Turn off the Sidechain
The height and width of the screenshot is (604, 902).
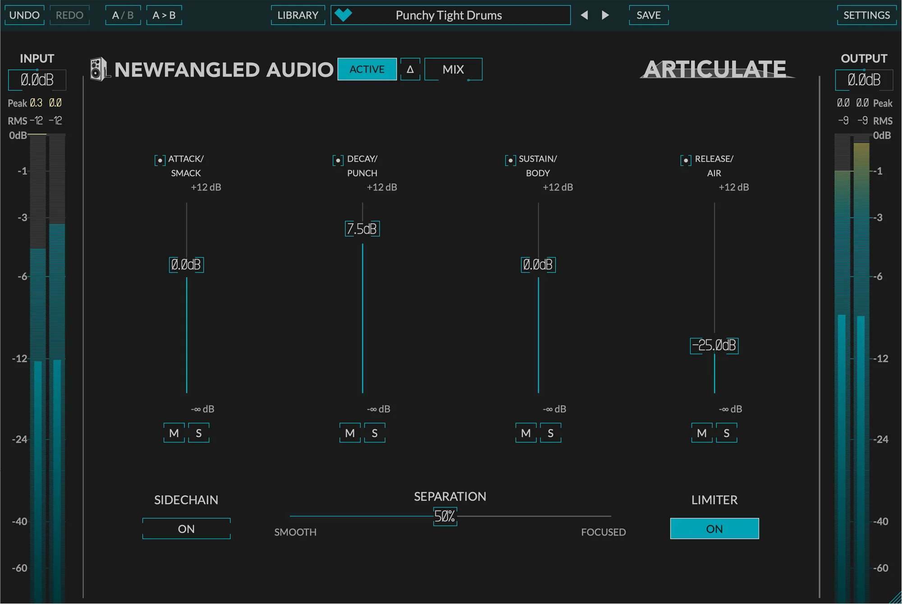click(x=186, y=528)
